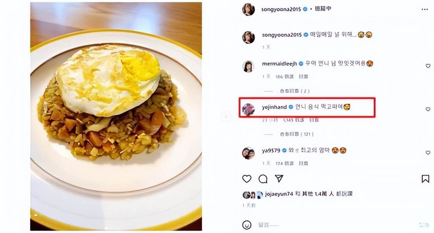Open yejinhand username link
This screenshot has height=233, width=434.
click(x=274, y=107)
